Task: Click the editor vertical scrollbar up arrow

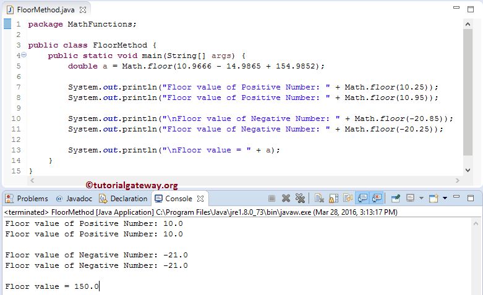Action: (468, 24)
